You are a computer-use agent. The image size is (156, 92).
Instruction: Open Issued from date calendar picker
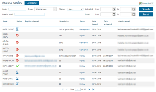tap(114, 14)
